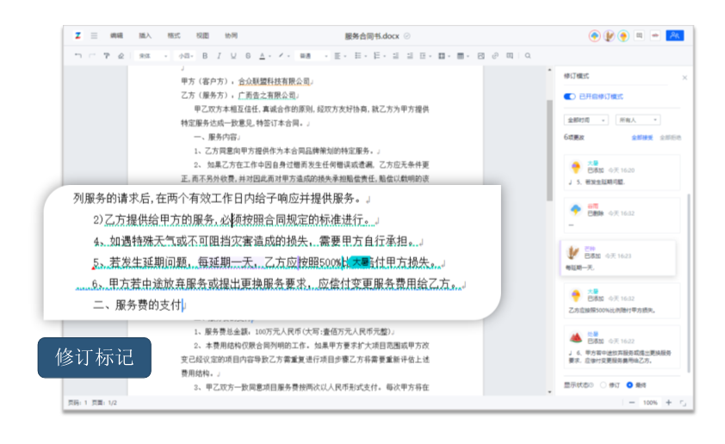Open the 视图 menu
The width and height of the screenshot is (725, 444).
[x=202, y=35]
